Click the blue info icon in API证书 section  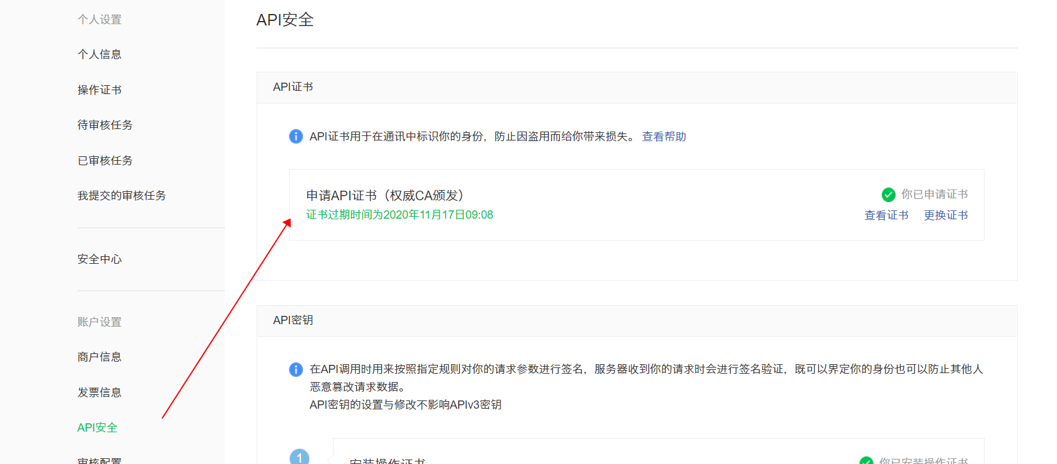(x=296, y=136)
